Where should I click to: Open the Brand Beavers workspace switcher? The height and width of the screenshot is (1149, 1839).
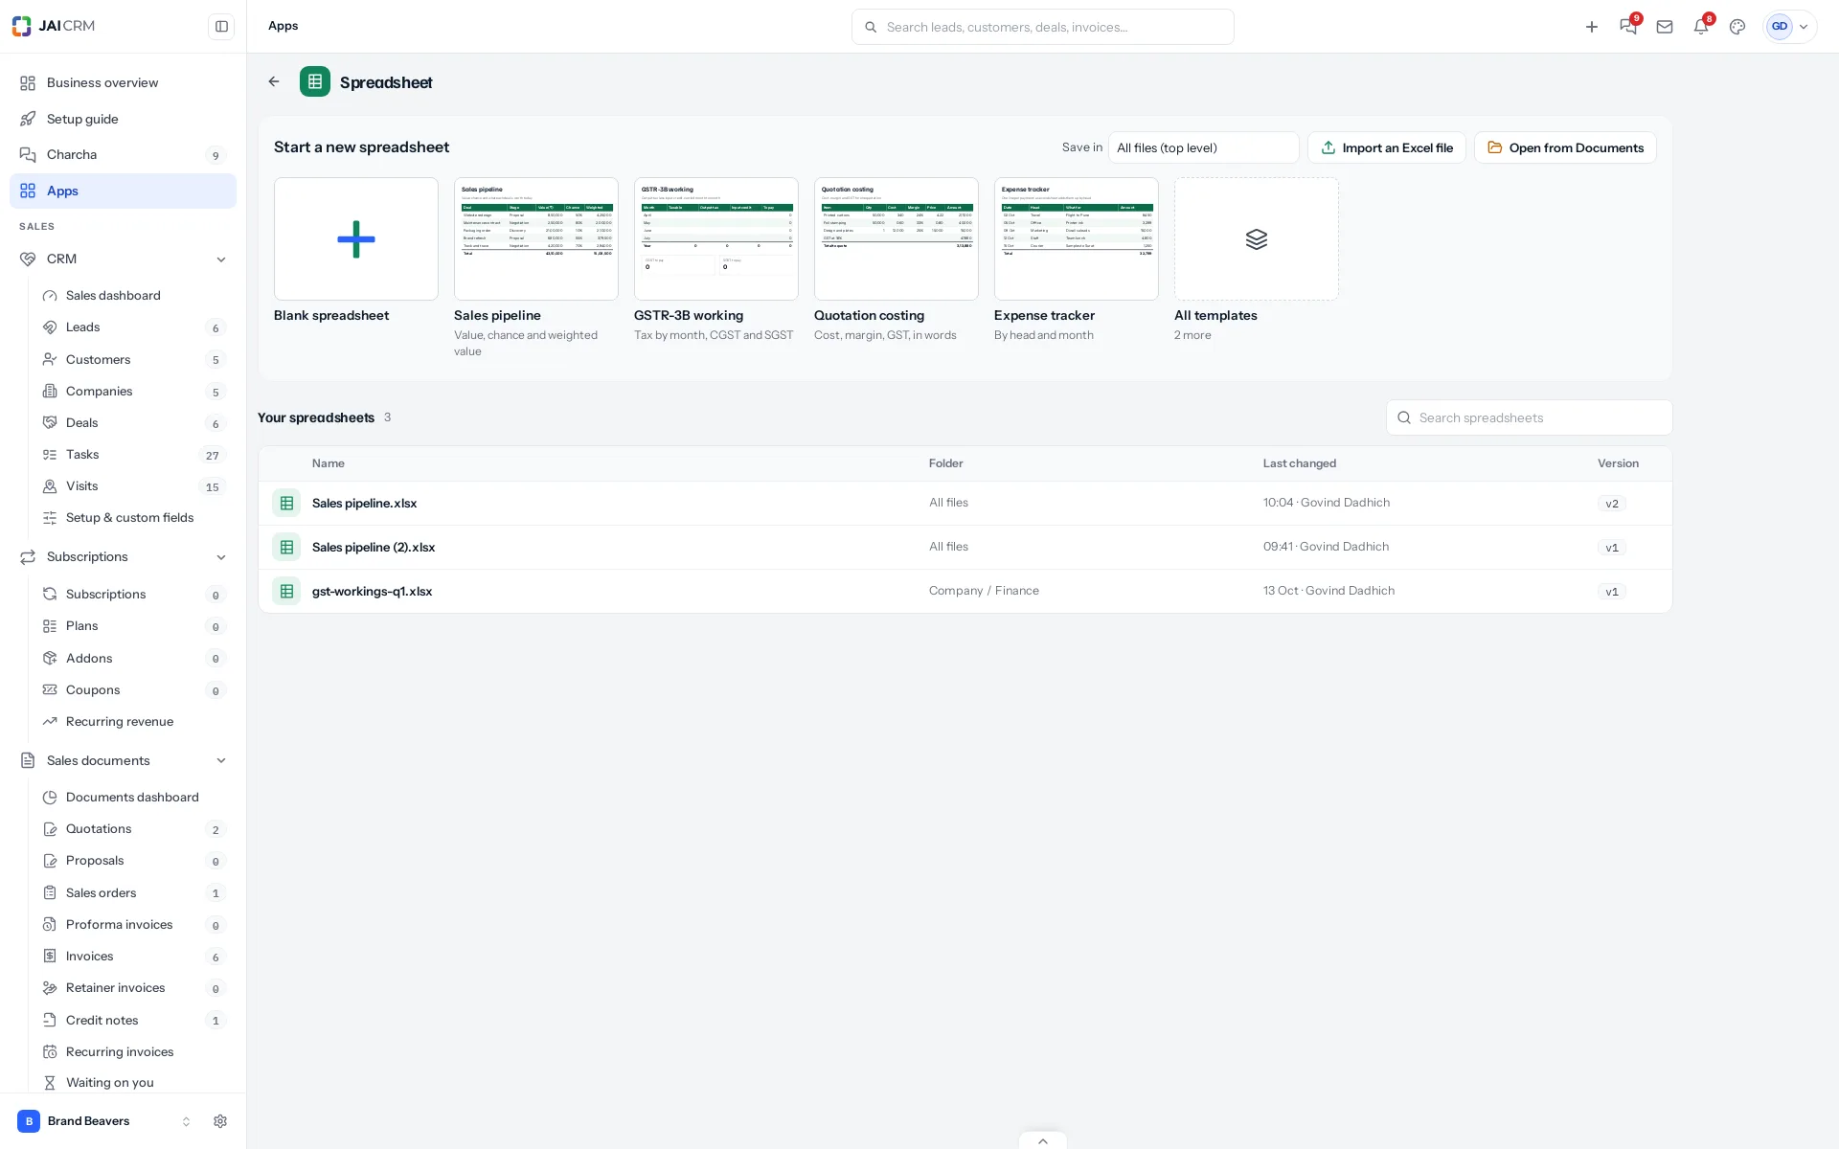point(103,1121)
